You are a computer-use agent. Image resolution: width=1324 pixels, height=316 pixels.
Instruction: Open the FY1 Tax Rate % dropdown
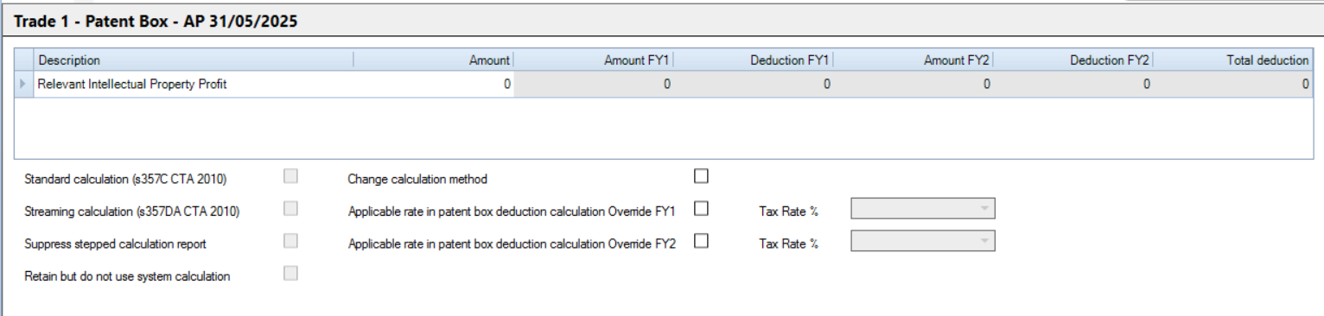click(923, 209)
